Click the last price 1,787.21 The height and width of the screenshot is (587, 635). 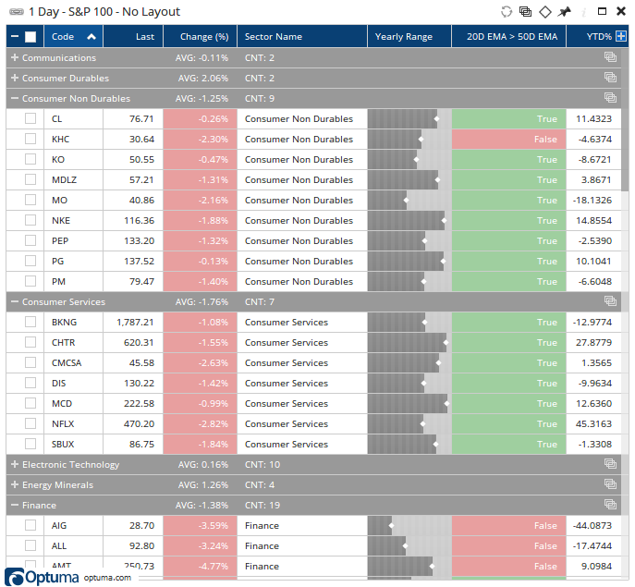pyautogui.click(x=133, y=322)
